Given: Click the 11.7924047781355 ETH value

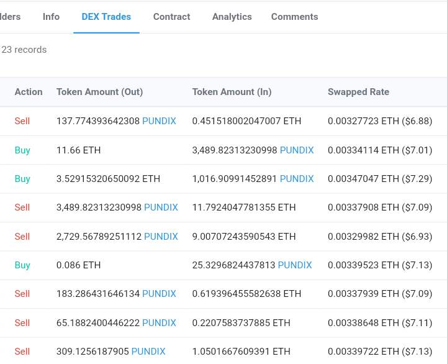Looking at the screenshot, I should (244, 207).
